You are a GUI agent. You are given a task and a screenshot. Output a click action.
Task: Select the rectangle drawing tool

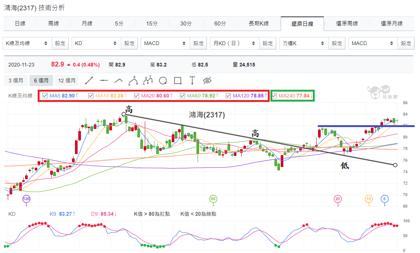(x=178, y=81)
